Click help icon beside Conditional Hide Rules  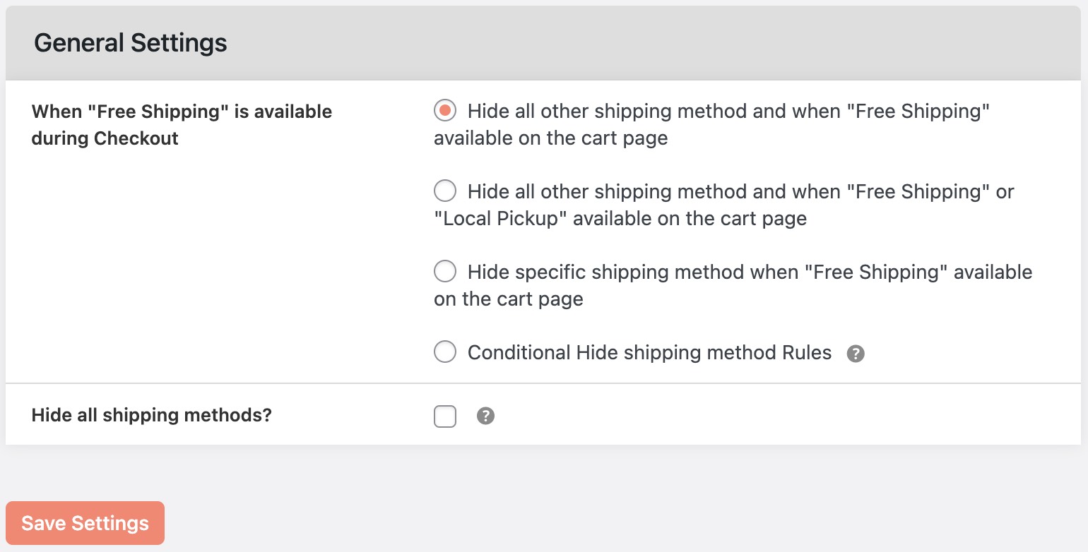click(856, 354)
